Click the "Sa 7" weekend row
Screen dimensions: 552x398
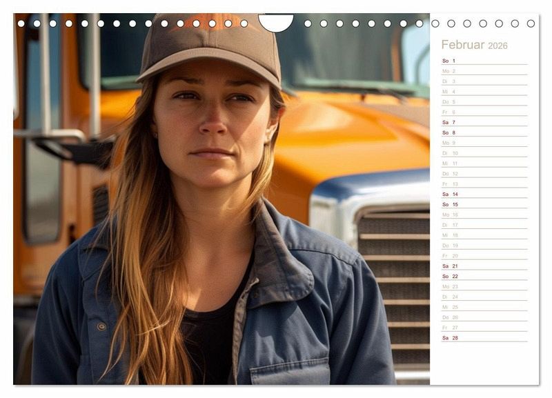click(484, 122)
